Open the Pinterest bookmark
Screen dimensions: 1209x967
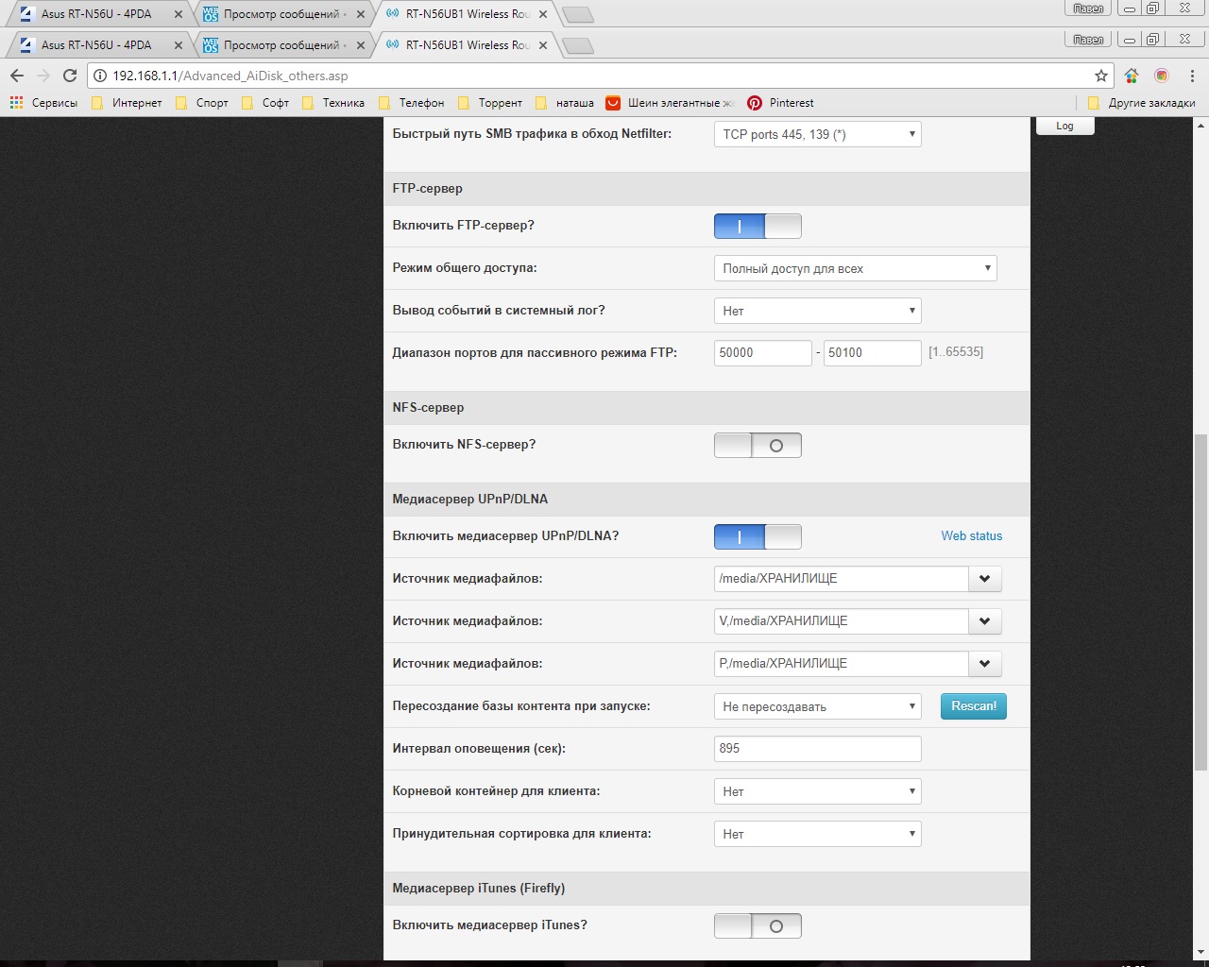780,103
